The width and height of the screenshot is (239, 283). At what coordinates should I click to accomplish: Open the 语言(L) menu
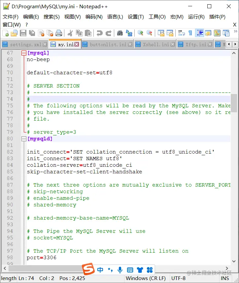pyautogui.click(x=115, y=17)
